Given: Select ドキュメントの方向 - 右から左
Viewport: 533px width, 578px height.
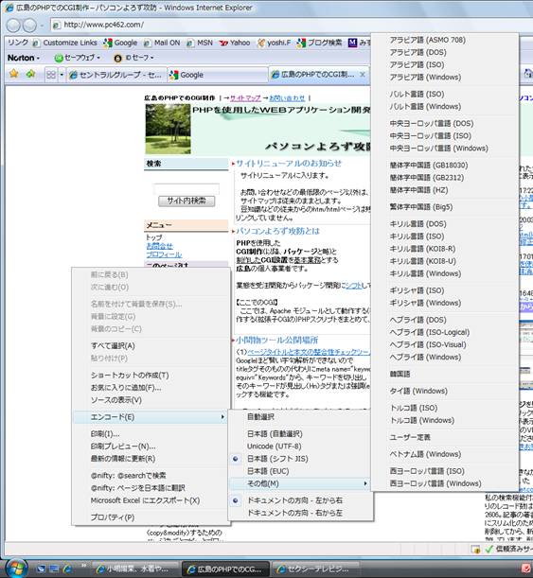Looking at the screenshot, I should [x=300, y=513].
